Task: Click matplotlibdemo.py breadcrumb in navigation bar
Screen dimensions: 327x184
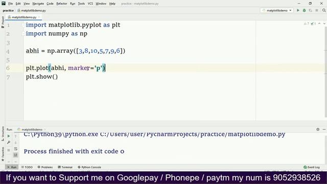Action: pos(32,10)
